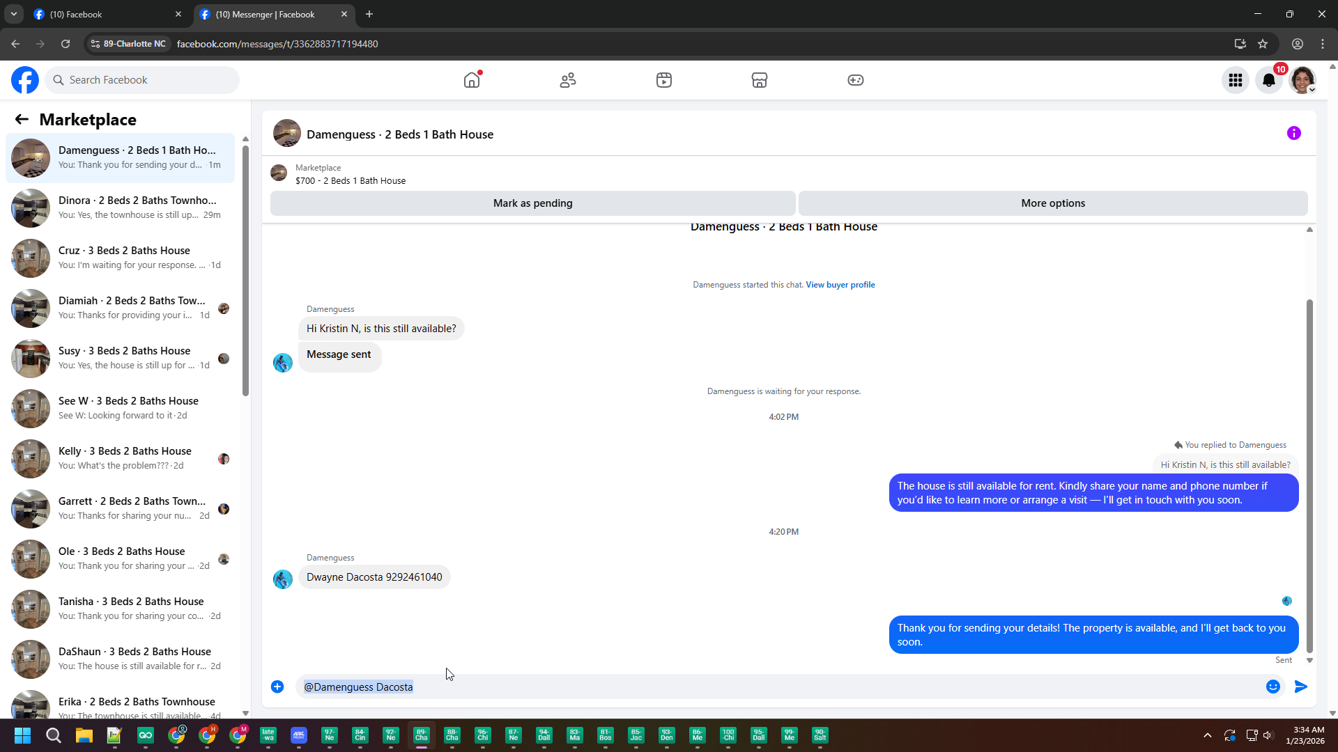Click the Search Facebook field
This screenshot has width=1338, height=752.
pos(143,80)
